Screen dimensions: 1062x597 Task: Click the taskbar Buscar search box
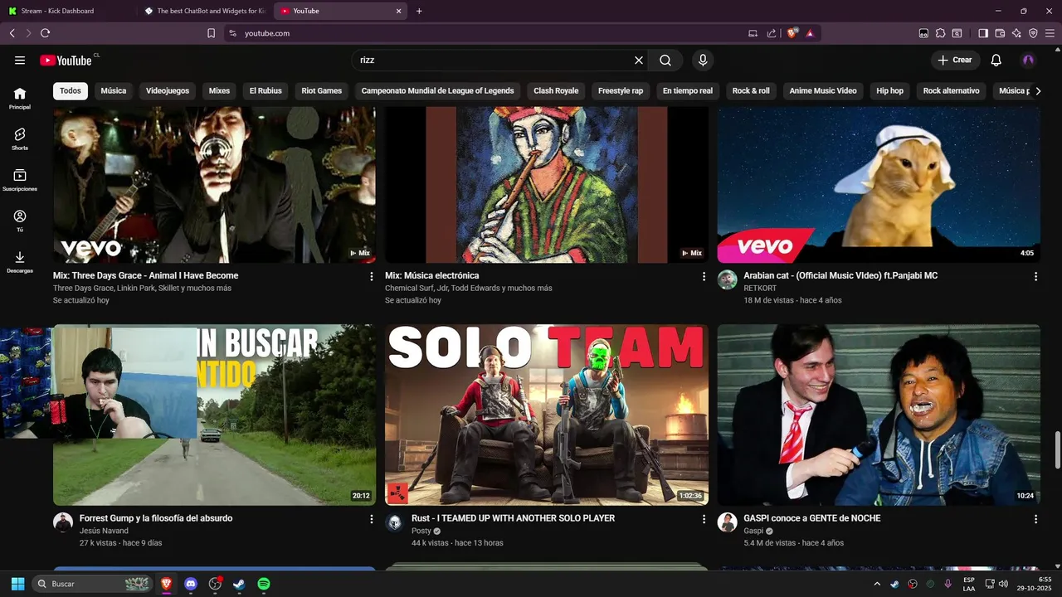click(x=91, y=584)
